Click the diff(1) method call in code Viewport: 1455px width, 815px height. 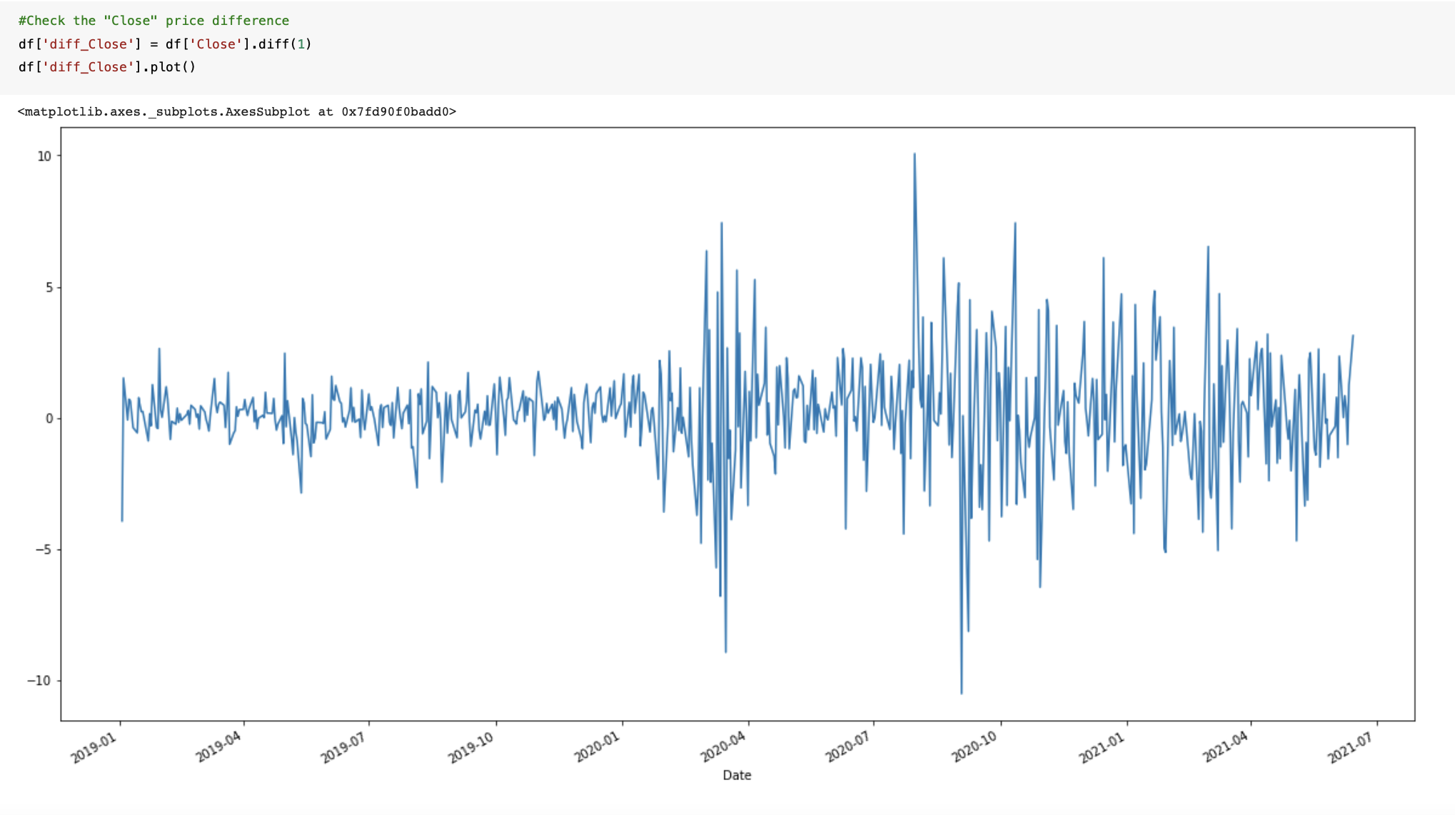click(x=286, y=44)
